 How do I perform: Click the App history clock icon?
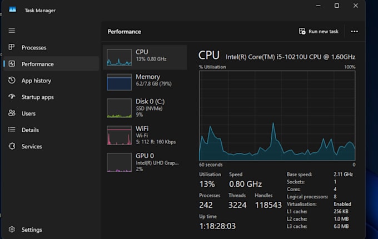tap(12, 80)
